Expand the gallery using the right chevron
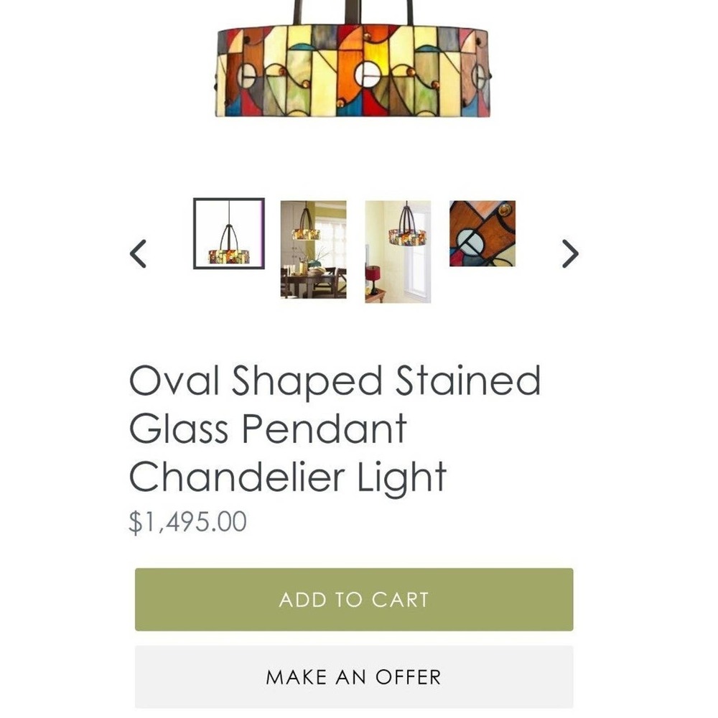The image size is (718, 718). [571, 254]
